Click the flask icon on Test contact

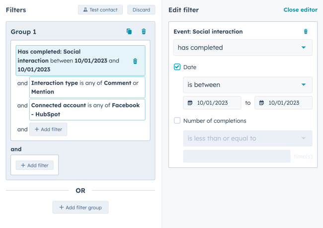pyautogui.click(x=85, y=9)
